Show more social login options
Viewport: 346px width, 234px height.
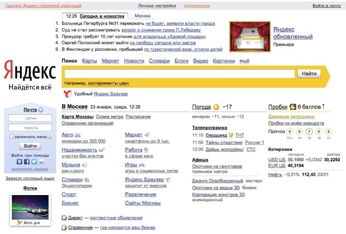tap(41, 162)
